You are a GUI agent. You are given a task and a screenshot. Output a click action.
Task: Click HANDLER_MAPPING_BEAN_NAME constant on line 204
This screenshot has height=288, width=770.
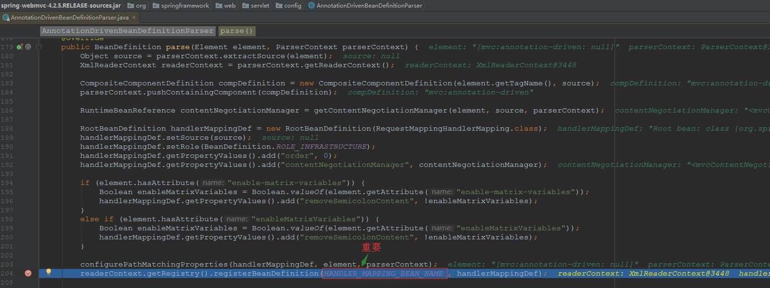tap(384, 274)
